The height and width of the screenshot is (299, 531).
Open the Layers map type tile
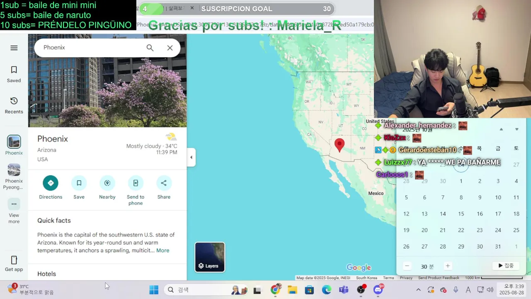coord(210,257)
